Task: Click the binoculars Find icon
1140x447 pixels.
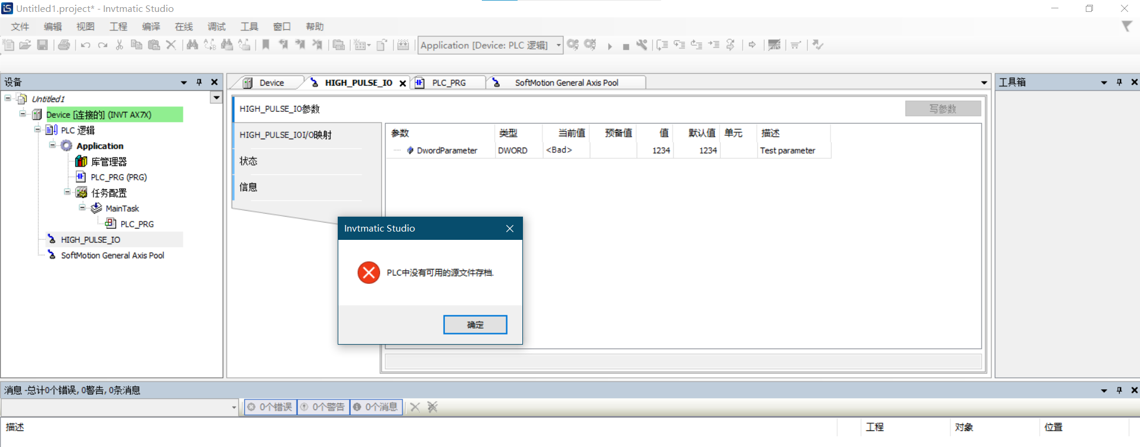Action: pos(192,45)
